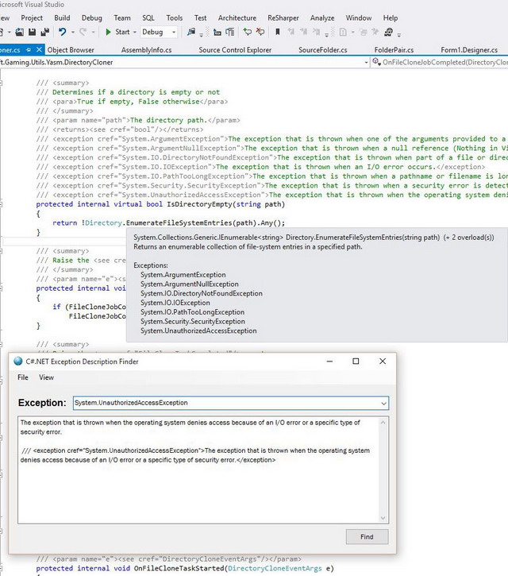
Task: Click the third greyed bookmark navigation icon
Action: pos(316,33)
